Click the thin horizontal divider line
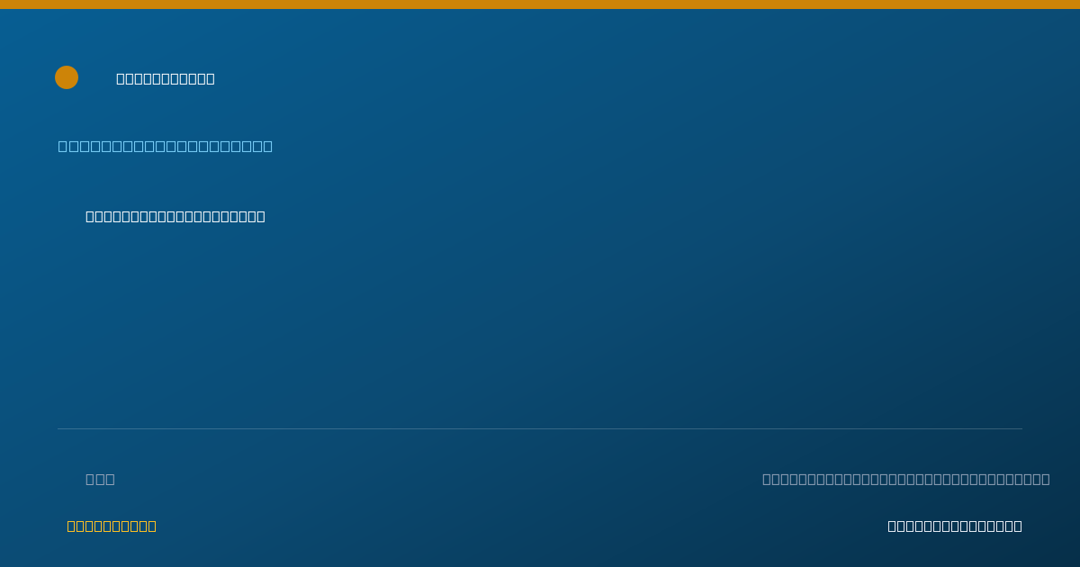The height and width of the screenshot is (567, 1080). (540, 428)
